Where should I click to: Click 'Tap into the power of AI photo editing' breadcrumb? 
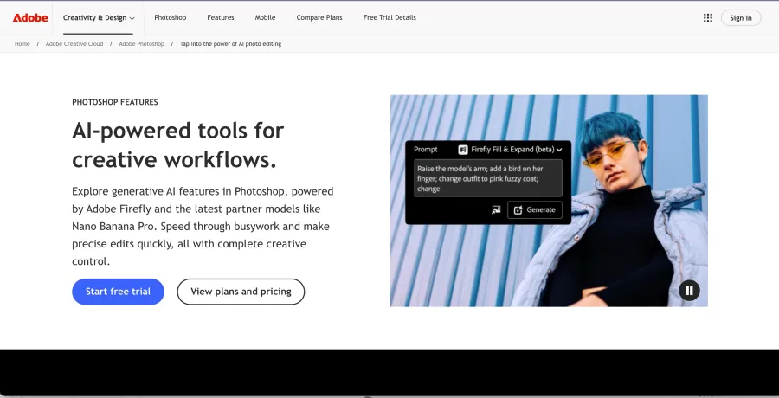click(x=230, y=44)
